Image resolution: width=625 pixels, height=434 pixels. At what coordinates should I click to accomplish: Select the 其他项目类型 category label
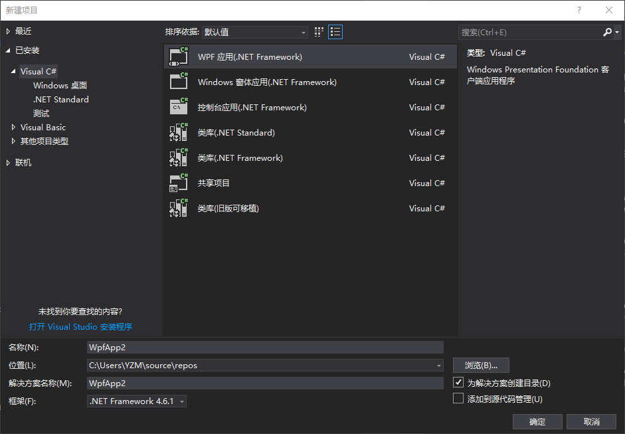click(45, 141)
